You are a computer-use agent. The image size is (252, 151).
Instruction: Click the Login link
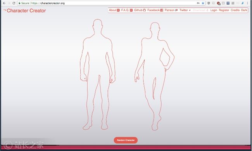pos(214,10)
